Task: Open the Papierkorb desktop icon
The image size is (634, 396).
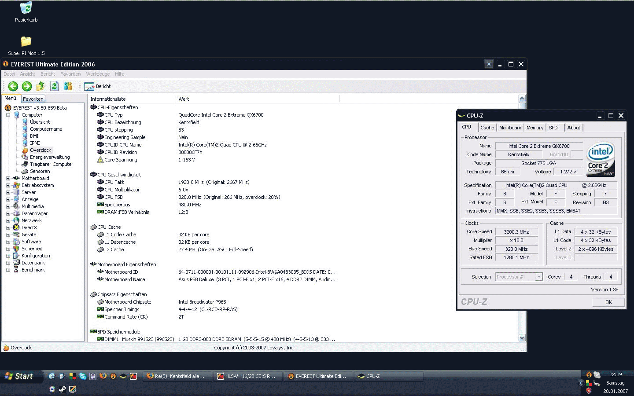Action: [x=26, y=12]
